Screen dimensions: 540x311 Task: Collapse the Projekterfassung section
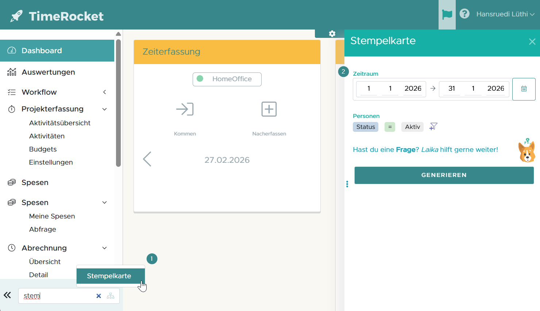point(104,109)
